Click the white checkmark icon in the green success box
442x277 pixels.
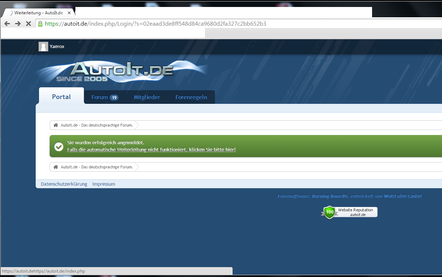(x=59, y=146)
